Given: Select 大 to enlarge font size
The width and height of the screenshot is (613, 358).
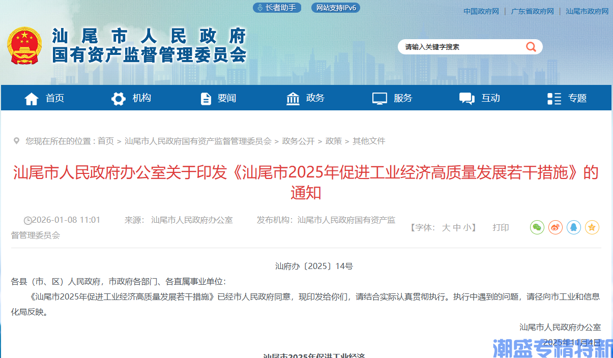Looking at the screenshot, I should (445, 227).
